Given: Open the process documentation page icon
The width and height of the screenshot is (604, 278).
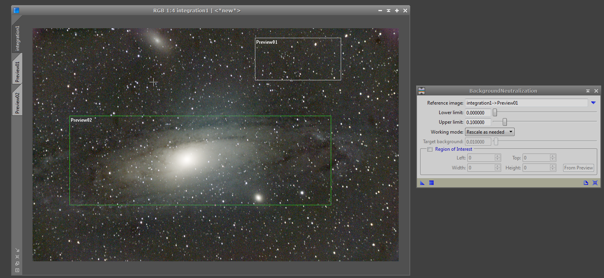Looking at the screenshot, I should click(x=586, y=183).
